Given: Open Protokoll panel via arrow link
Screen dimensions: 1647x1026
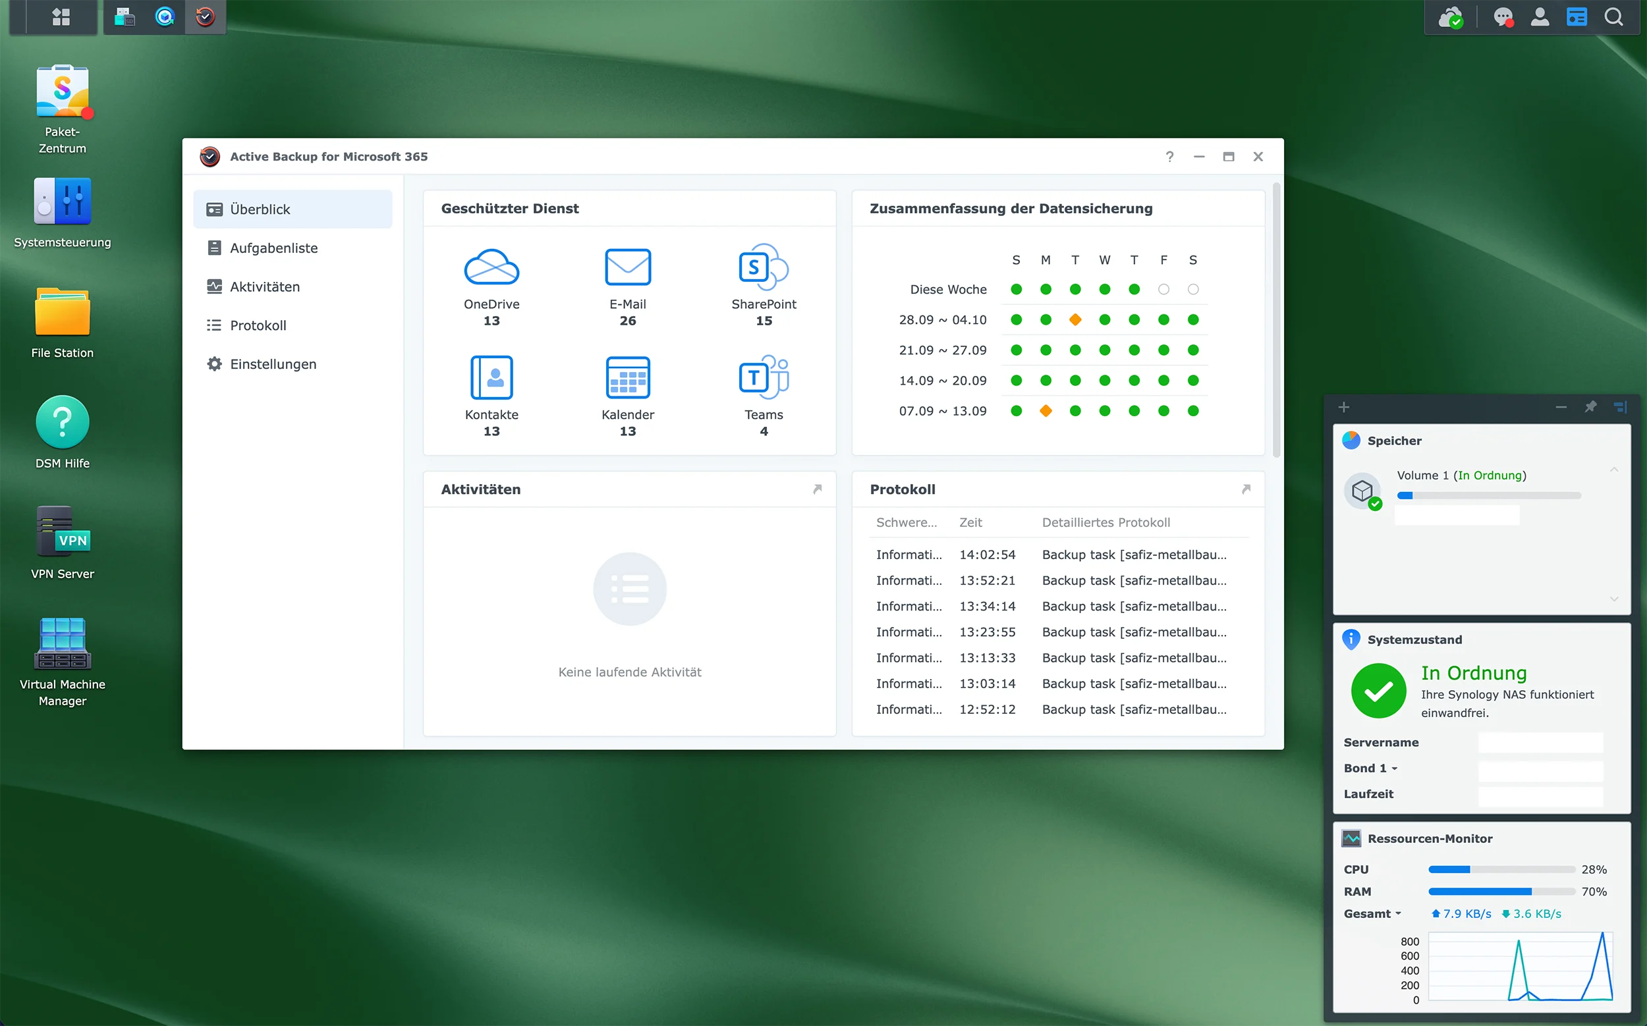Looking at the screenshot, I should [1246, 489].
